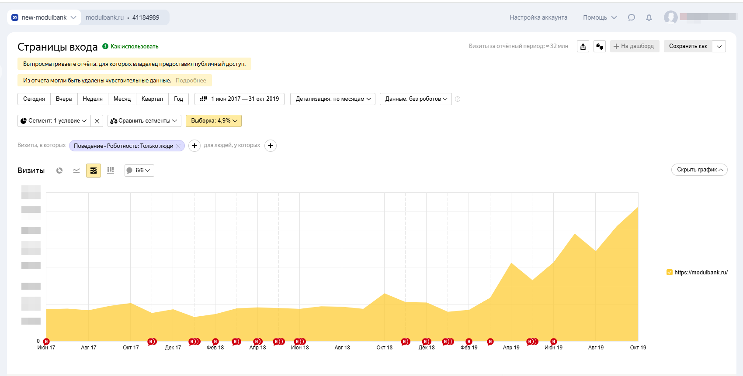Clear the segment with the X button
The width and height of the screenshot is (743, 376).
[97, 121]
